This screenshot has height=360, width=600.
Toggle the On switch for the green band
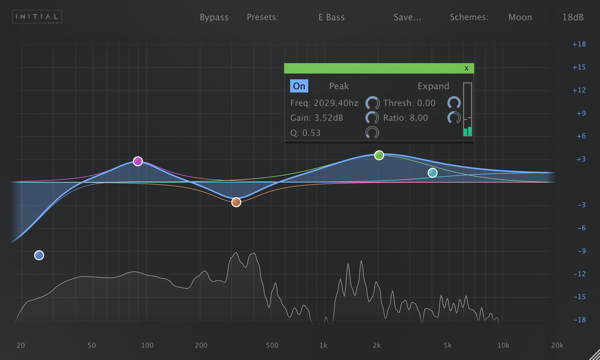click(x=299, y=86)
